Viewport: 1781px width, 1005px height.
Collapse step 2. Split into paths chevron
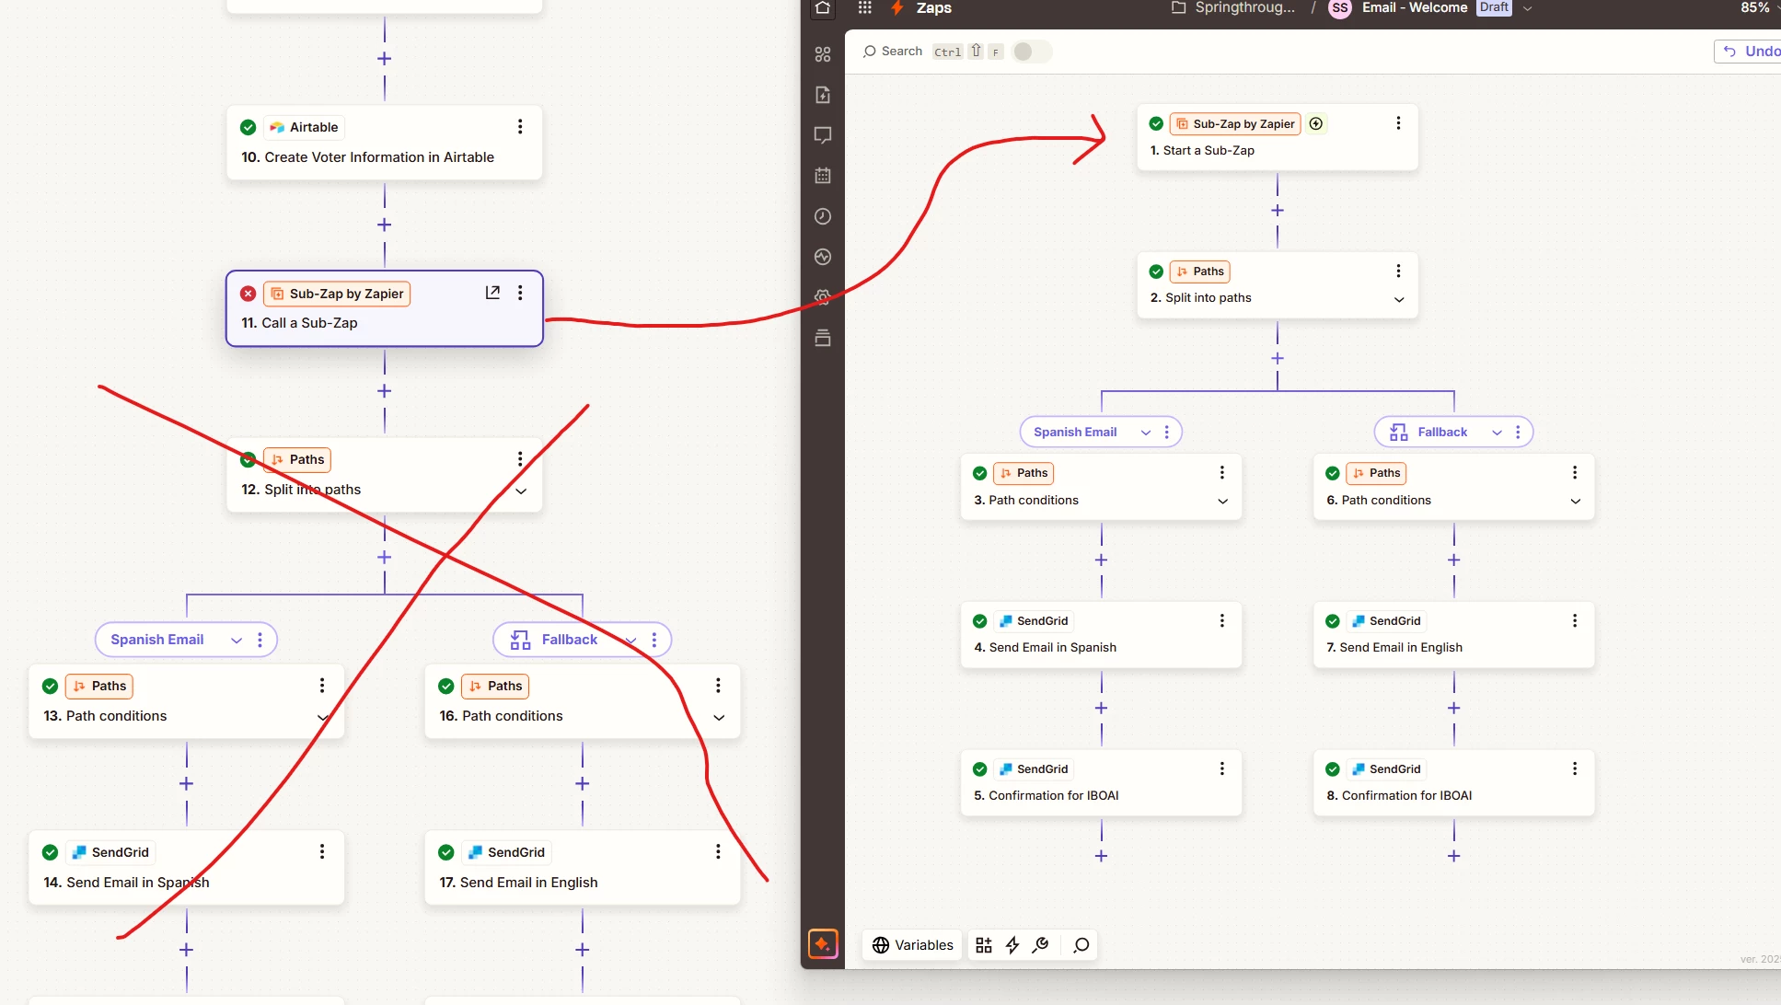(1399, 299)
